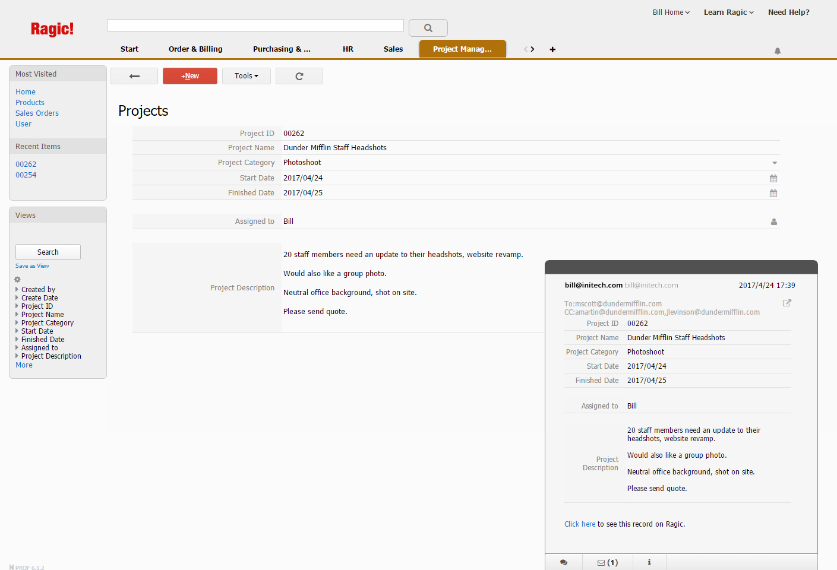Open the Bill Home account menu

click(671, 12)
